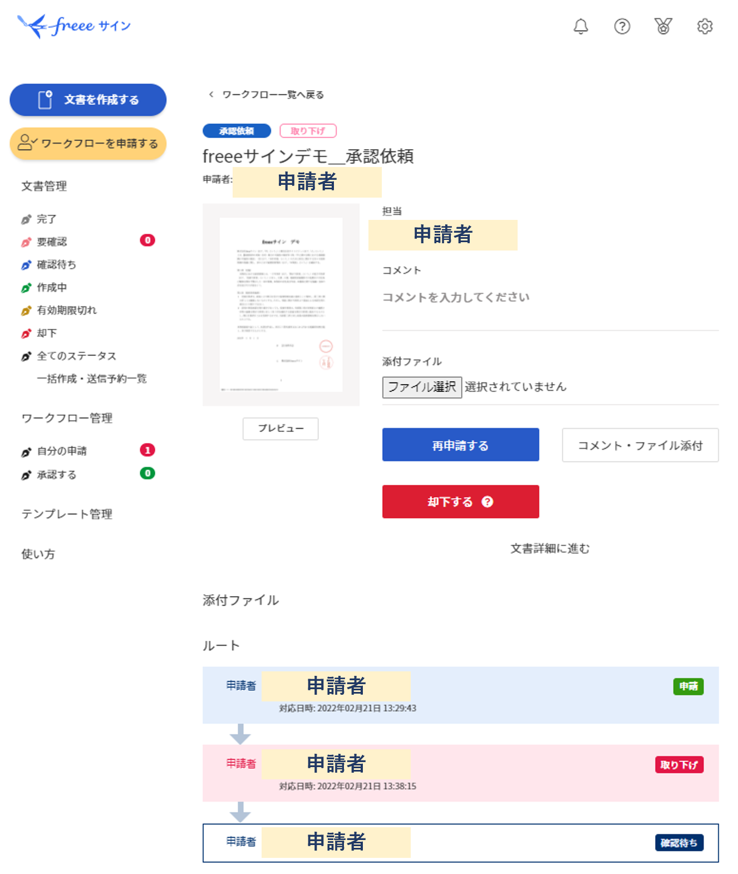Click 文書を作成する button

[x=88, y=100]
